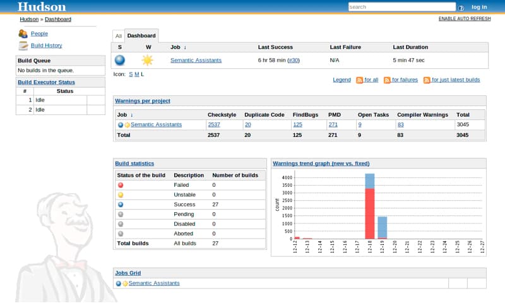Click grey Pending status ball

121,214
